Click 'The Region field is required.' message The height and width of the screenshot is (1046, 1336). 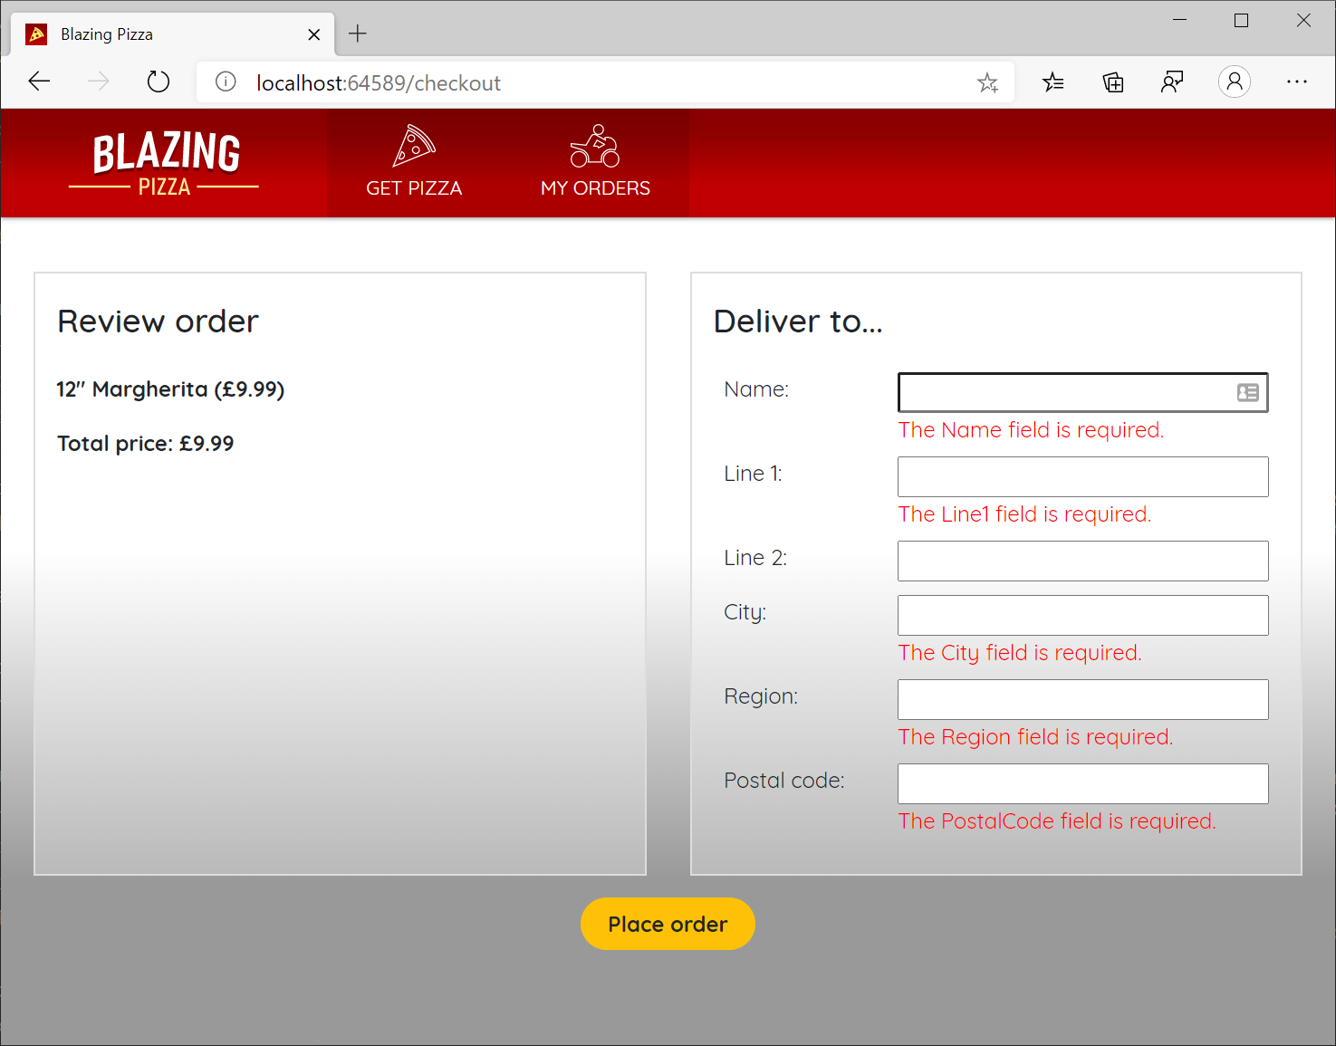point(1035,737)
